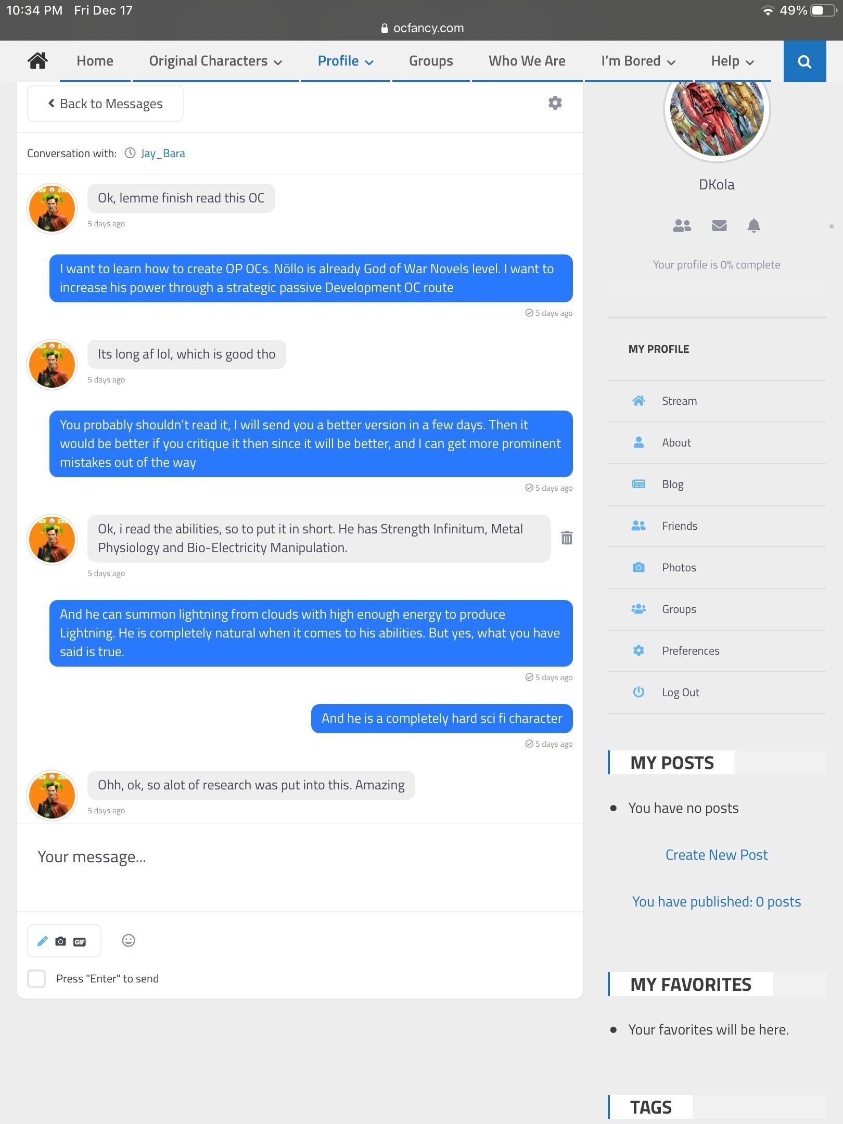Open the Create New Post link
Screen dimensions: 843x1124
pos(717,854)
